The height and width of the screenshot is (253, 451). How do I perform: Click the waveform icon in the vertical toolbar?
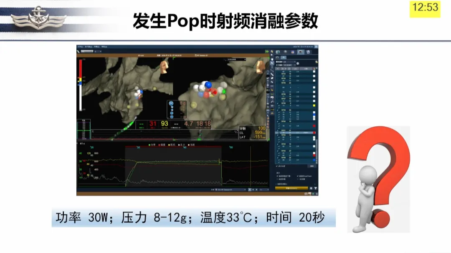click(x=272, y=110)
